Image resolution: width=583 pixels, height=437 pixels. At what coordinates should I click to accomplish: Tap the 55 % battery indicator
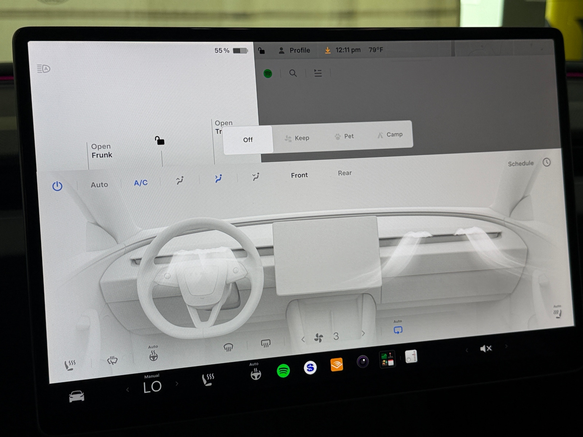click(231, 51)
